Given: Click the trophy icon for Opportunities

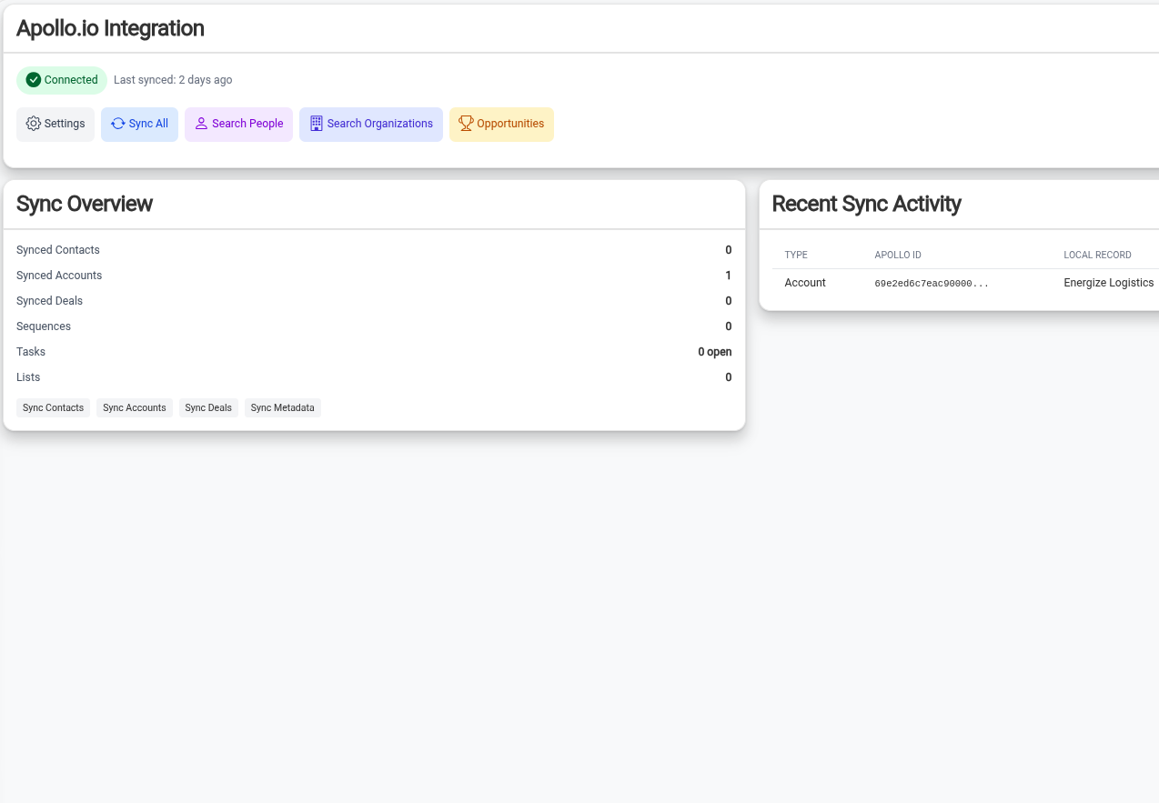Looking at the screenshot, I should point(466,124).
